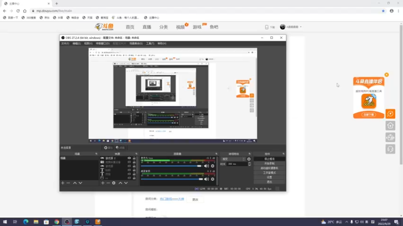403x226 pixels.
Task: Close the Douyu streaming companion ad
Action: click(x=386, y=75)
